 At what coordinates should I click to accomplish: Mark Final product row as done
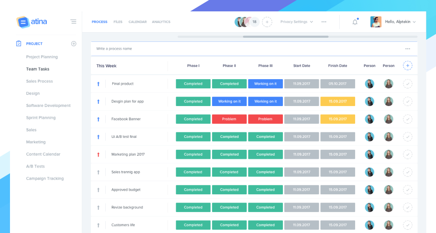point(408,84)
